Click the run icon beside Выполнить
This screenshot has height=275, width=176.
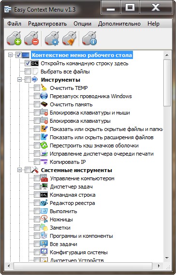(44, 211)
